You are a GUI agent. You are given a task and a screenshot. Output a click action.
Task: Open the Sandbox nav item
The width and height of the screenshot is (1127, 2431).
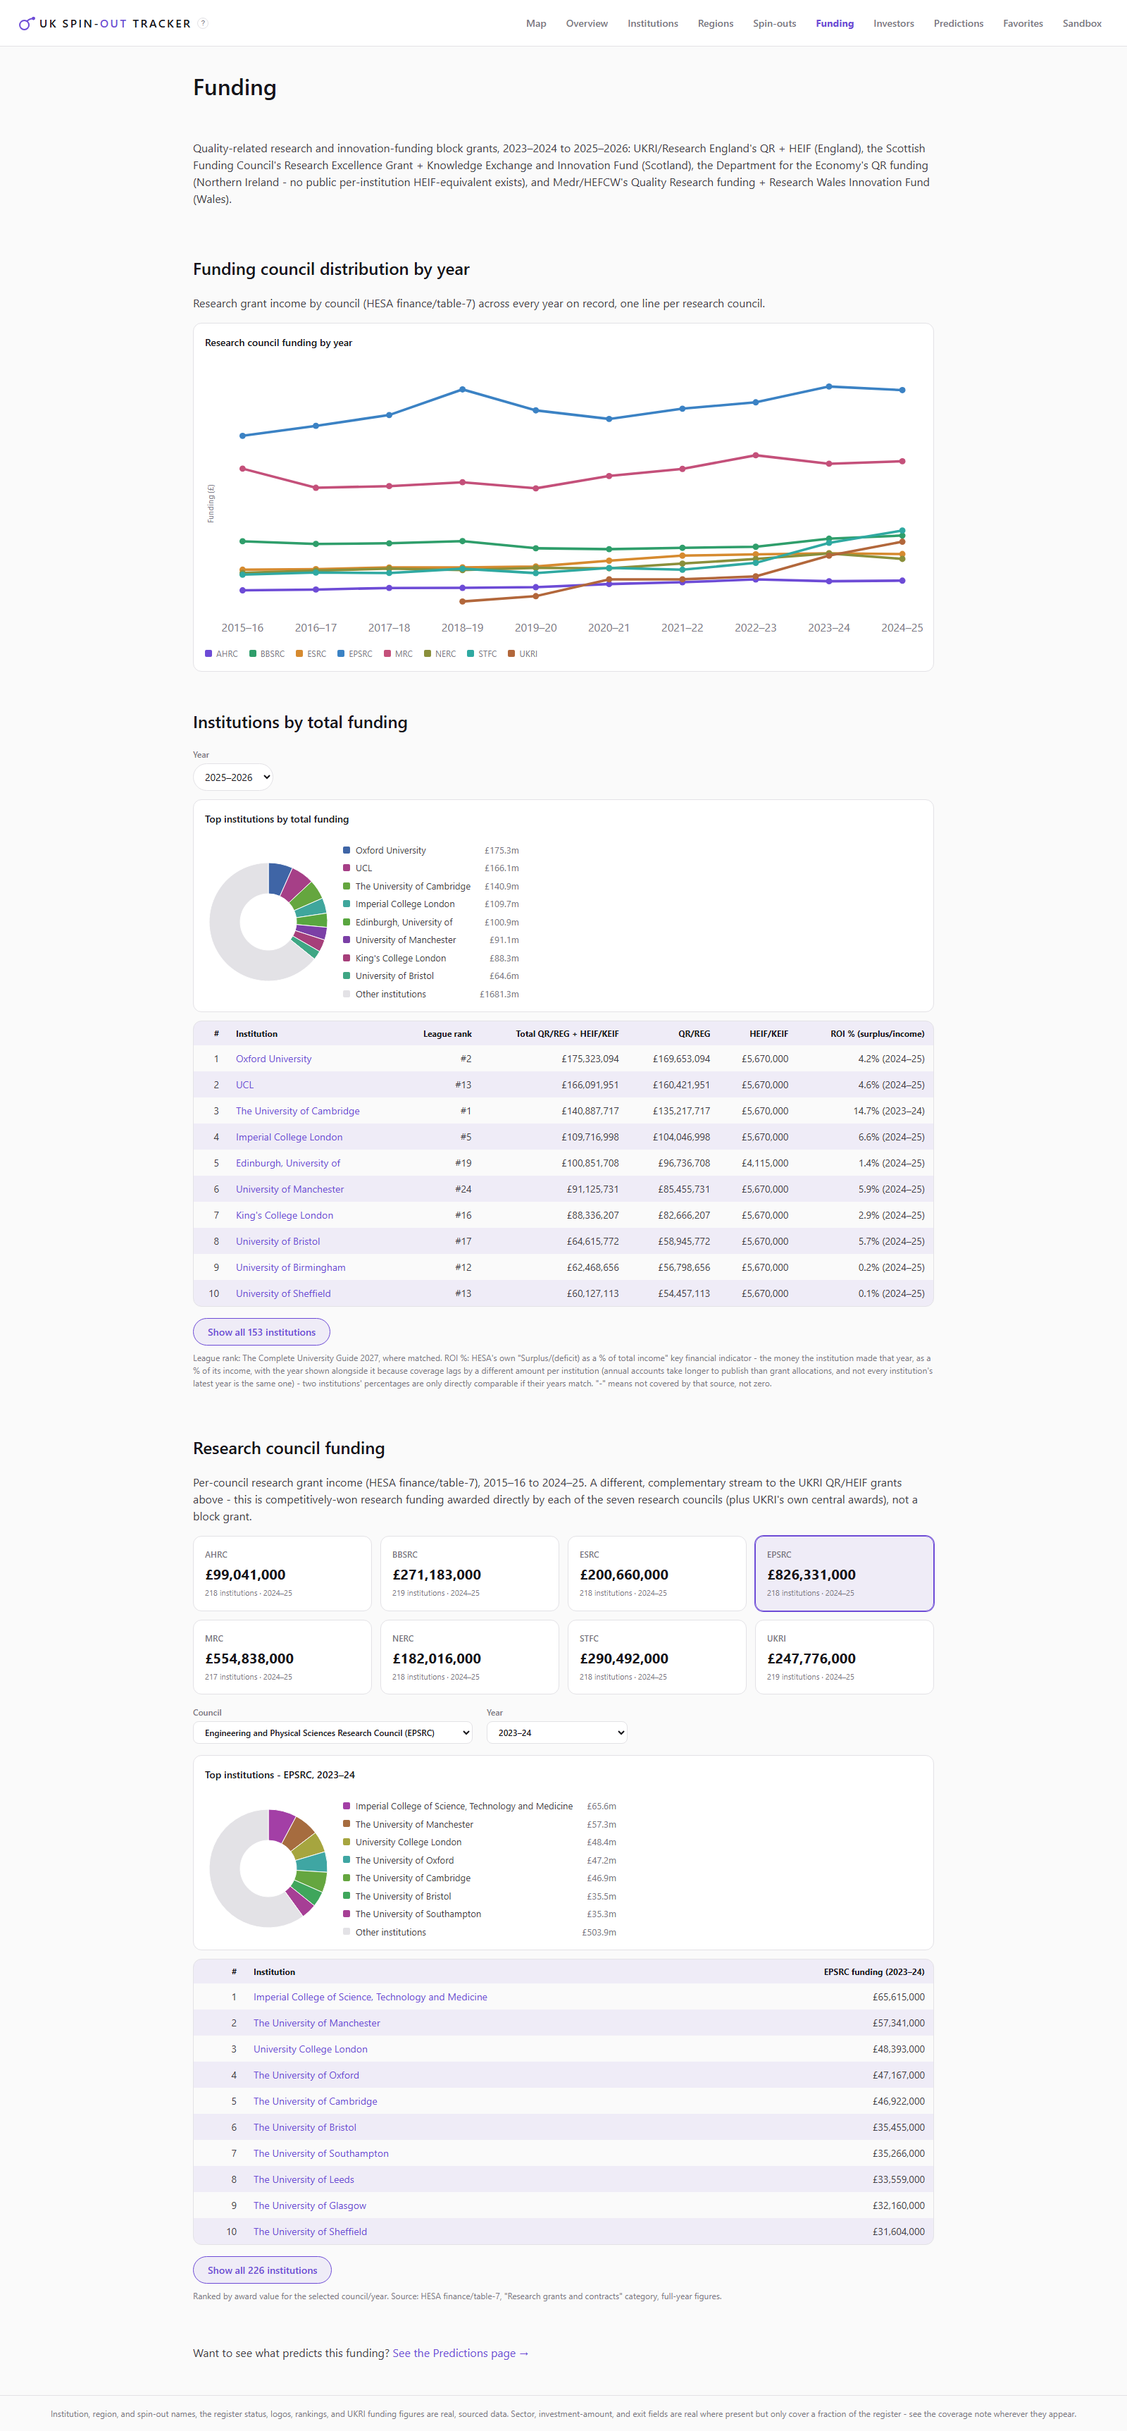click(x=1082, y=23)
